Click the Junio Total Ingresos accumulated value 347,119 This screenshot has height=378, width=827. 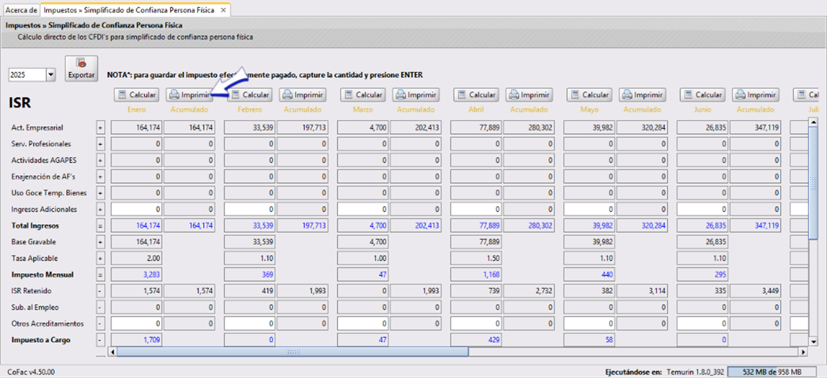755,226
